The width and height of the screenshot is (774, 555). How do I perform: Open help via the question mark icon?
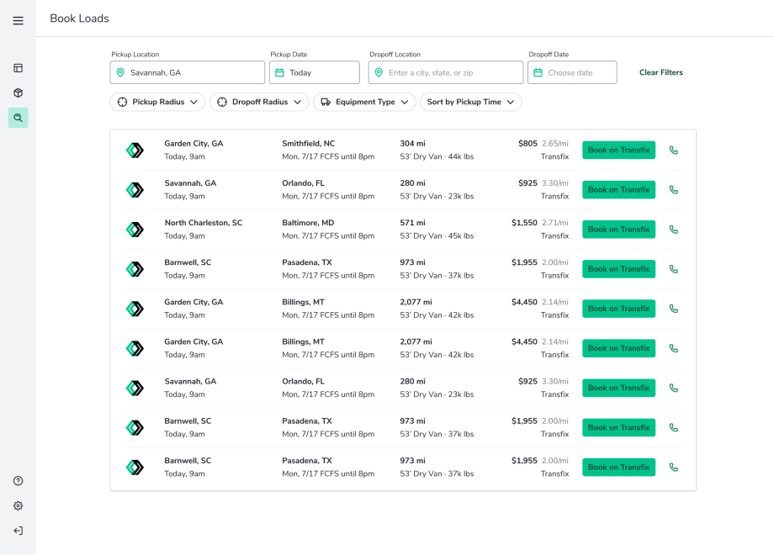18,480
